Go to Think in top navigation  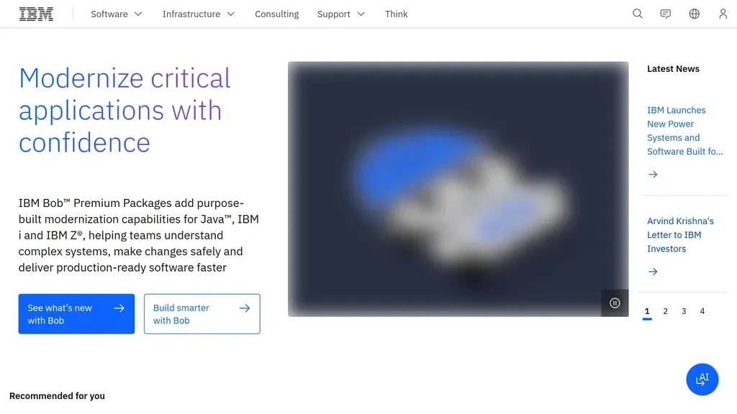tap(397, 14)
